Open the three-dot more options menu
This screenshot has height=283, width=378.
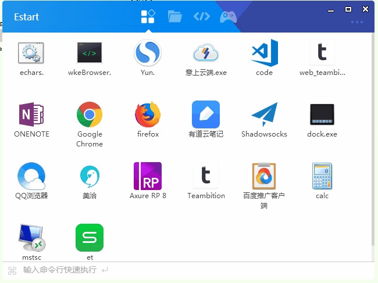pos(357,22)
